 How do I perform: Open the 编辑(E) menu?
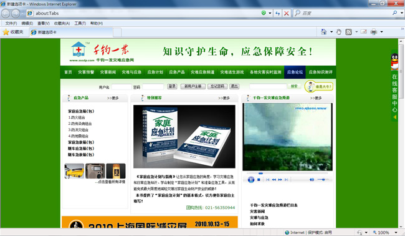(27, 23)
